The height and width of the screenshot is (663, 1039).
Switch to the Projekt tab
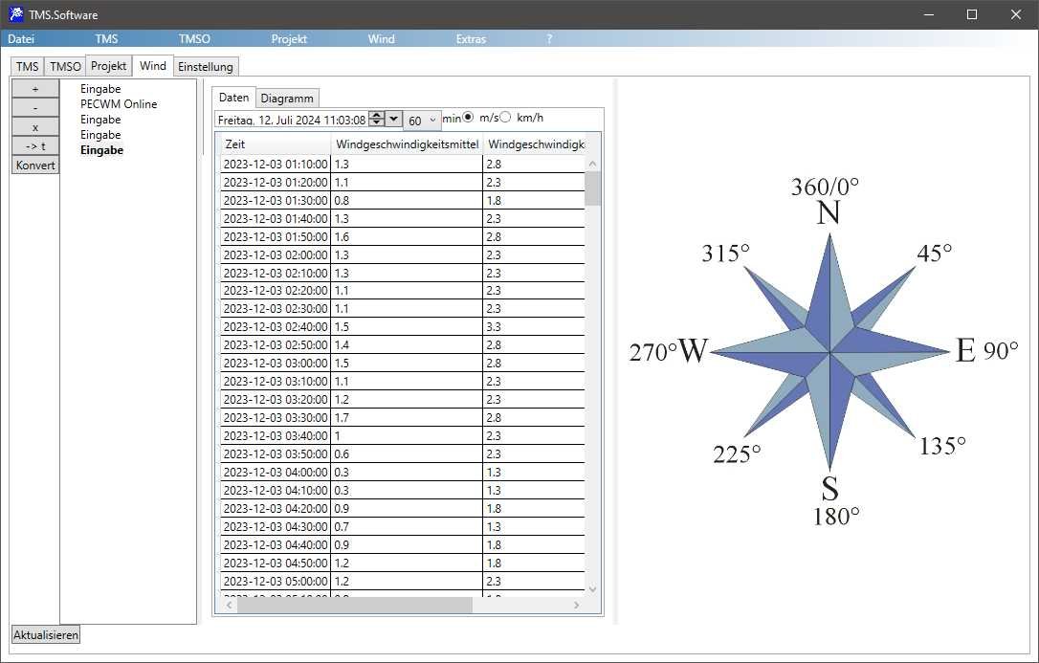[109, 66]
